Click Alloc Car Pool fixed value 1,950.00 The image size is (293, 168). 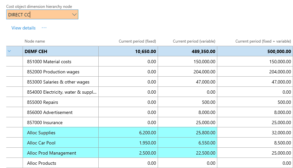click(145, 143)
